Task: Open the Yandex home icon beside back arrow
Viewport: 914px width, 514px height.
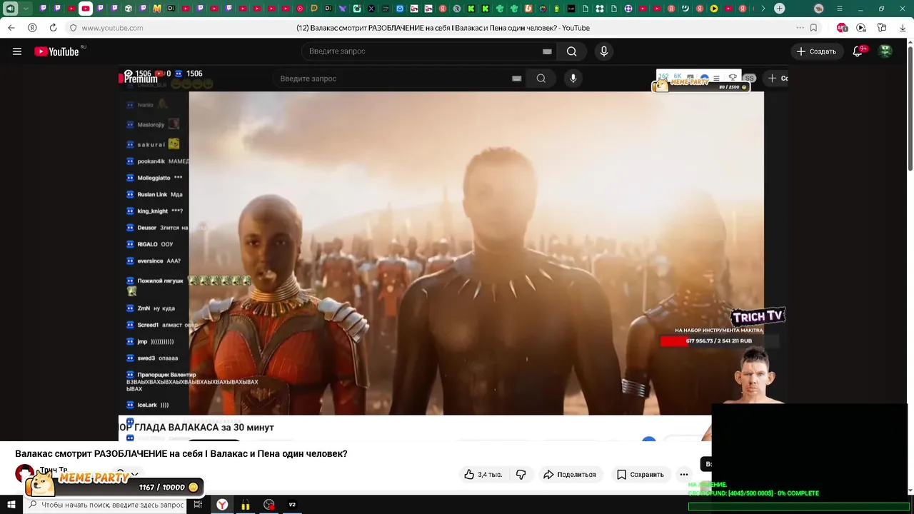Action: (32, 28)
